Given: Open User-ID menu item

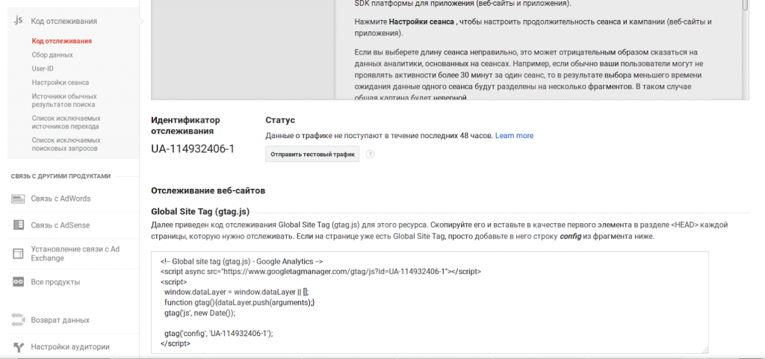Looking at the screenshot, I should (43, 69).
